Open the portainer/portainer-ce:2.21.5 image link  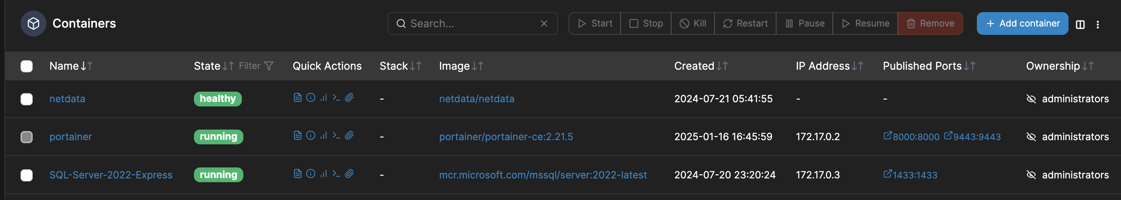tap(506, 137)
